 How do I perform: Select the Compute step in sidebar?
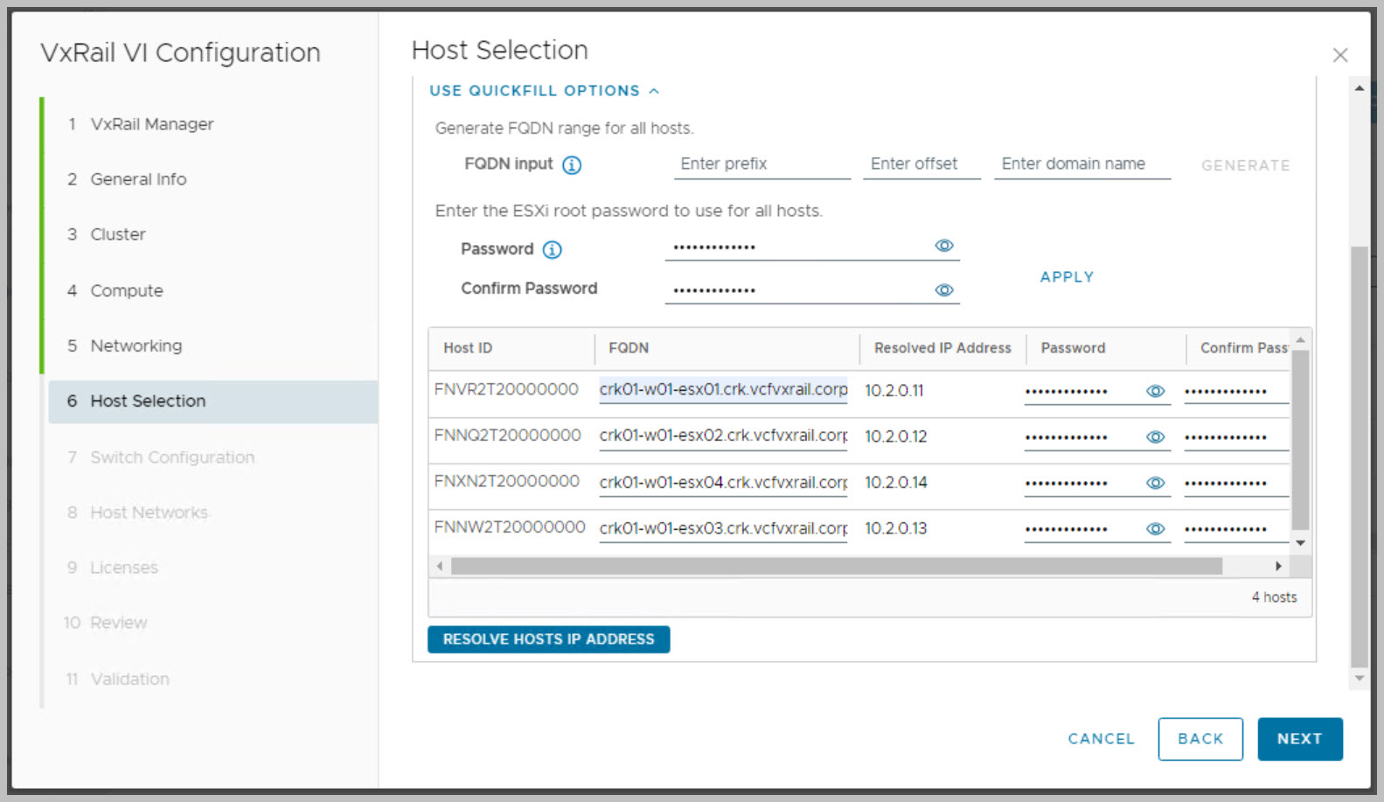(x=127, y=290)
